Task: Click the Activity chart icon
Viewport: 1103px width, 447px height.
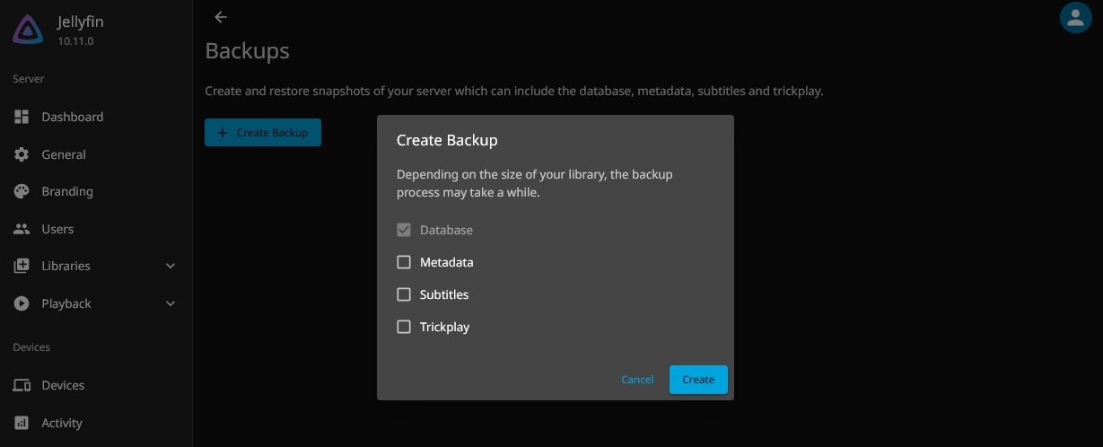Action: point(22,423)
